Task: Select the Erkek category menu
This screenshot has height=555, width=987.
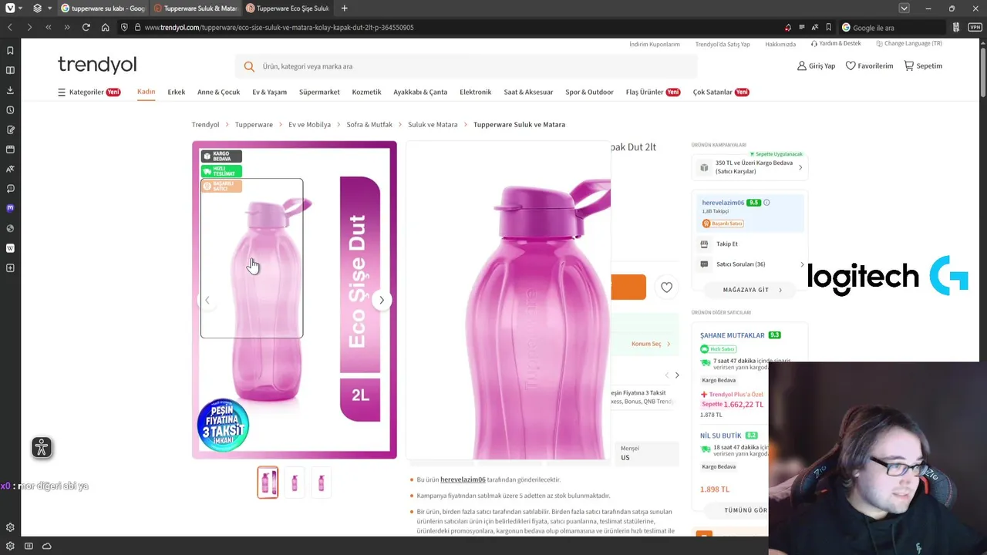Action: (177, 92)
